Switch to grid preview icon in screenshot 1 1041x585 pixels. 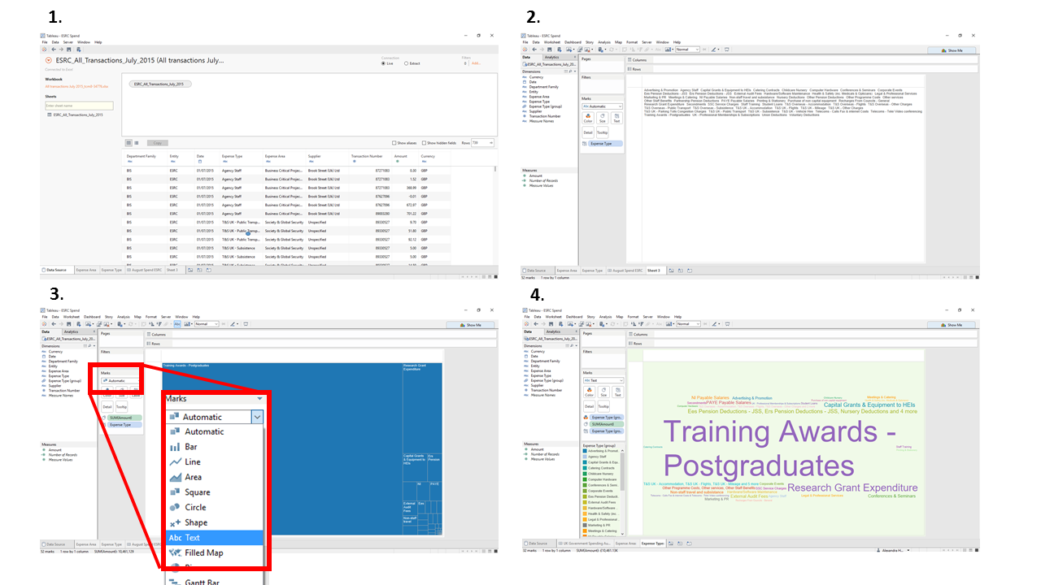click(128, 143)
